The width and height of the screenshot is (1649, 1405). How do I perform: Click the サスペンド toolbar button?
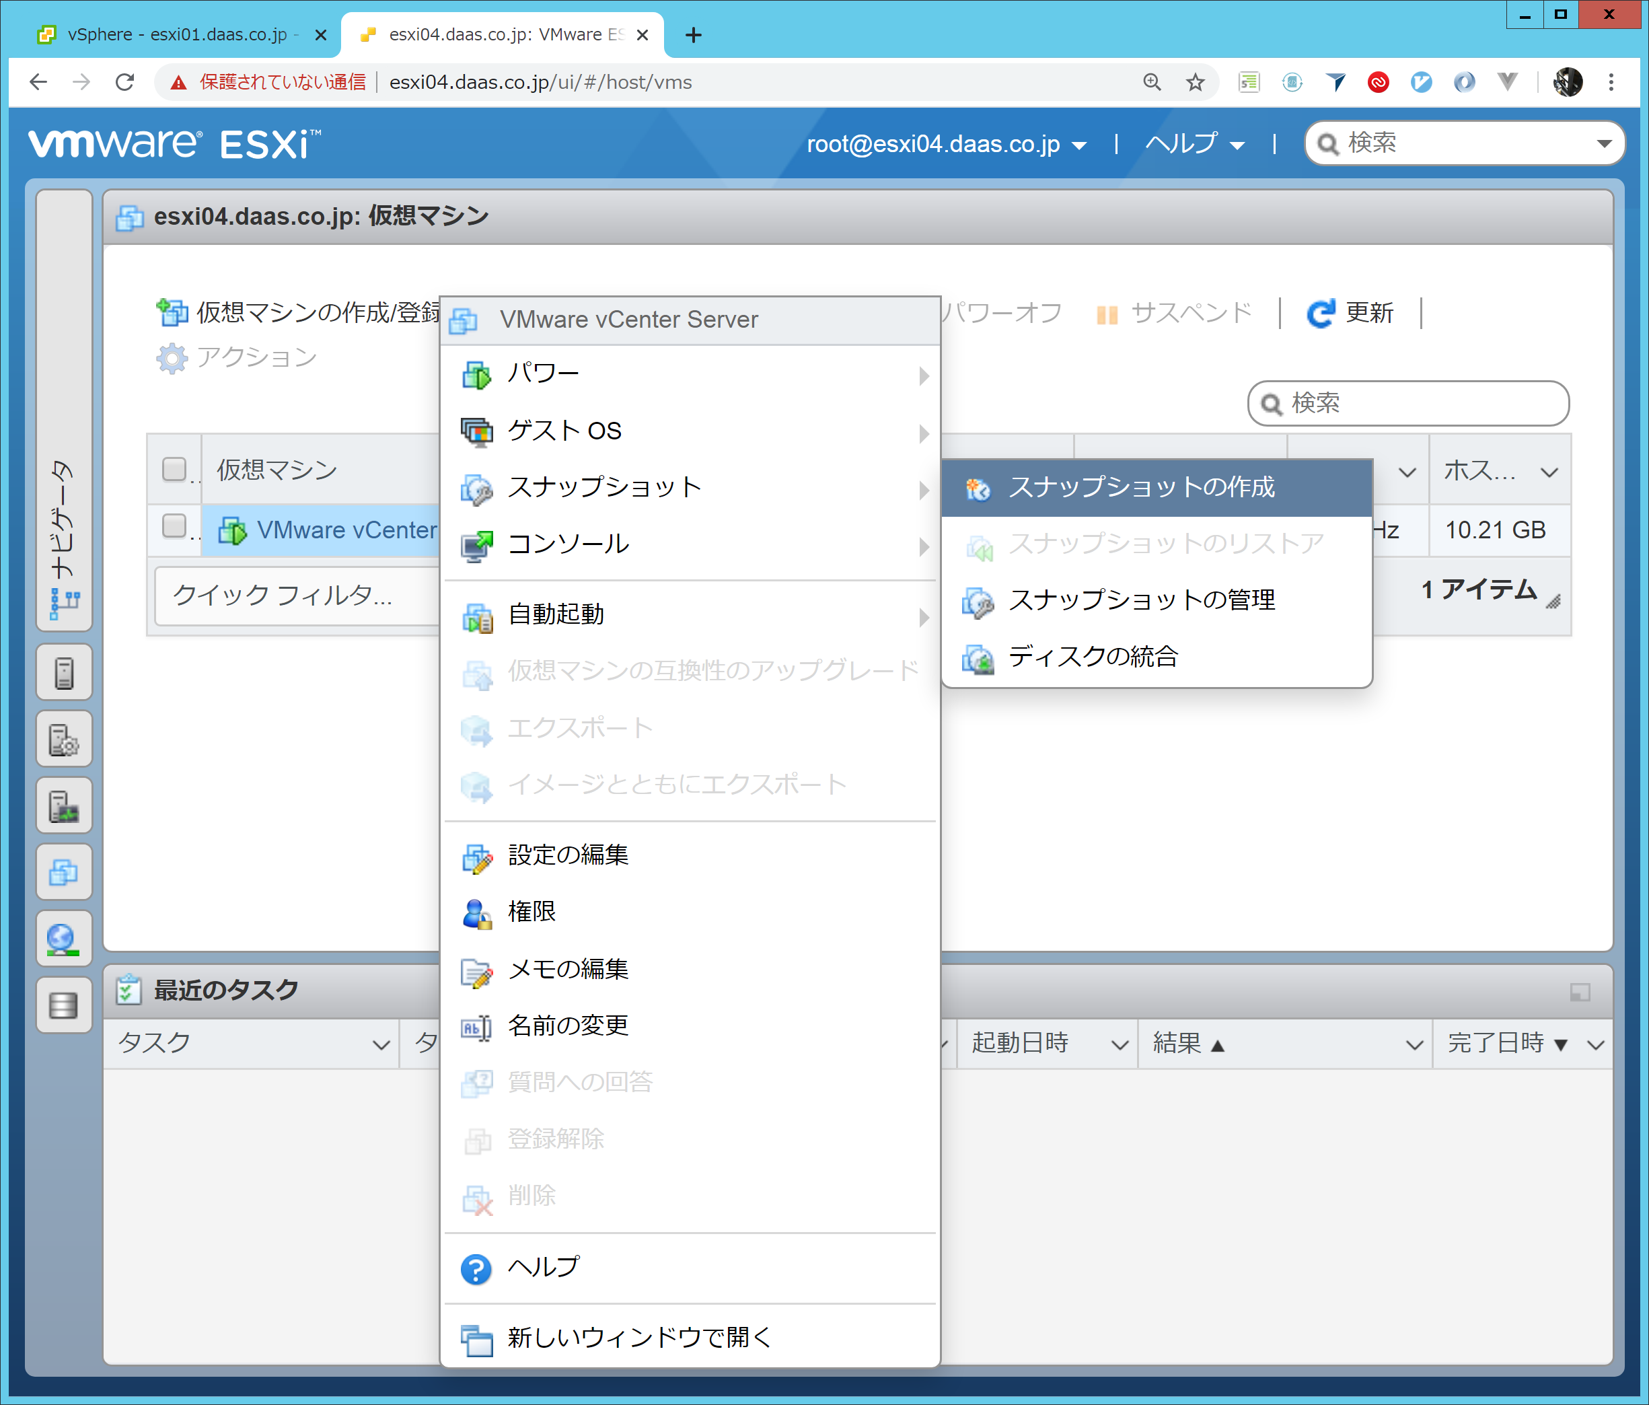[1175, 313]
